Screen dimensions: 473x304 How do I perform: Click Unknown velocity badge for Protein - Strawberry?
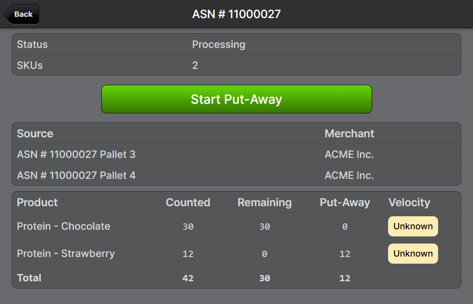tap(412, 254)
